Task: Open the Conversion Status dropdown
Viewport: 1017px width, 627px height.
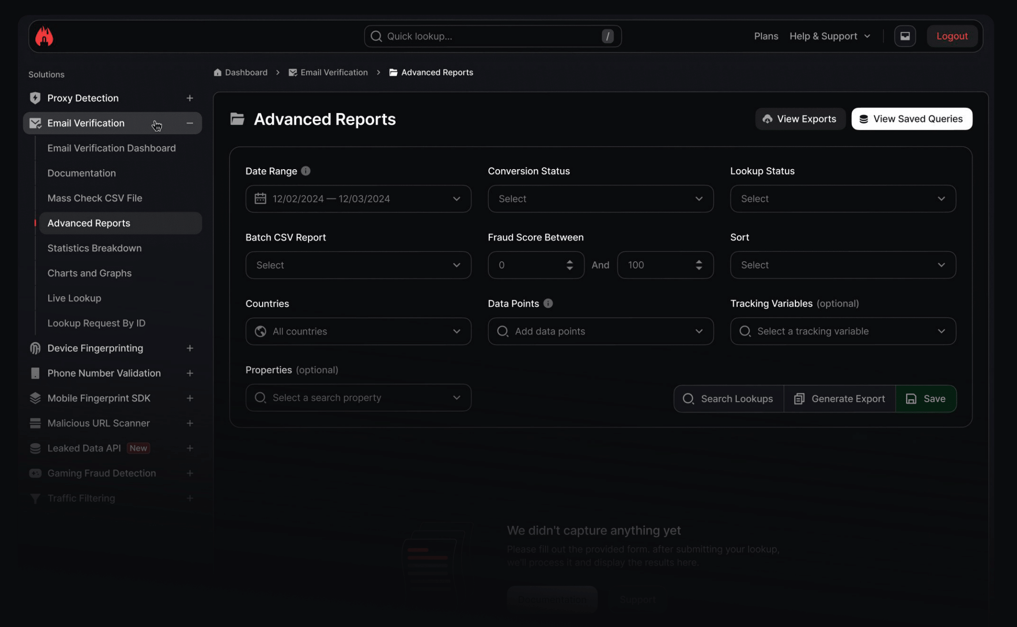Action: 600,199
